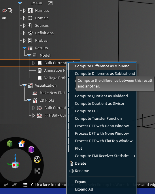Click the XYZ axis orientation cube
Viewport: 155px width, 194px height.
[x=15, y=165]
